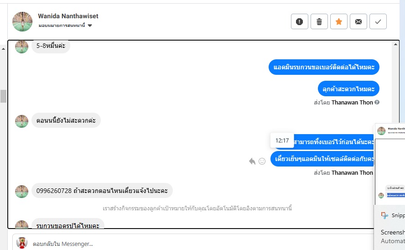Click the Snipping Tool notification icon

[x=384, y=215]
